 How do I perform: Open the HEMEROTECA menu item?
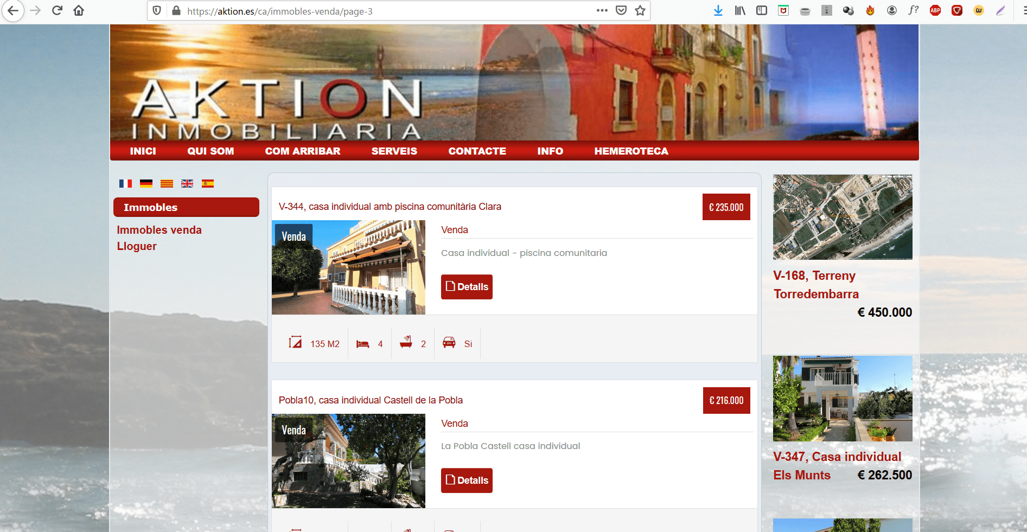(x=631, y=151)
